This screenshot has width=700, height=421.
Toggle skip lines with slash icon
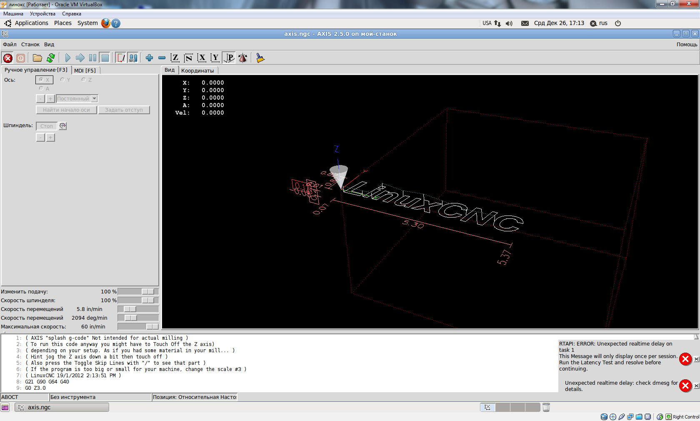(x=121, y=58)
